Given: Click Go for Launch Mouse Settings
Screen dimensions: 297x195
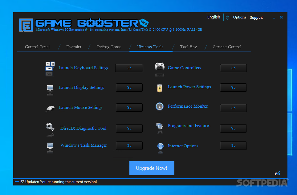Looking at the screenshot, I should click(x=129, y=107).
